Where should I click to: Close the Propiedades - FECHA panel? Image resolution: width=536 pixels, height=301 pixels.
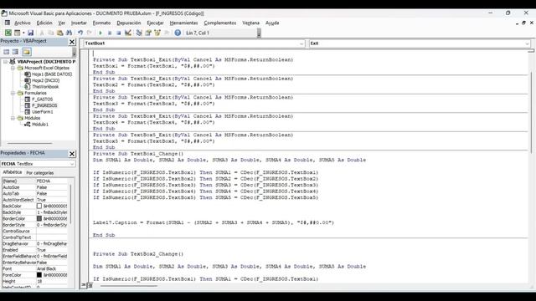click(72, 154)
